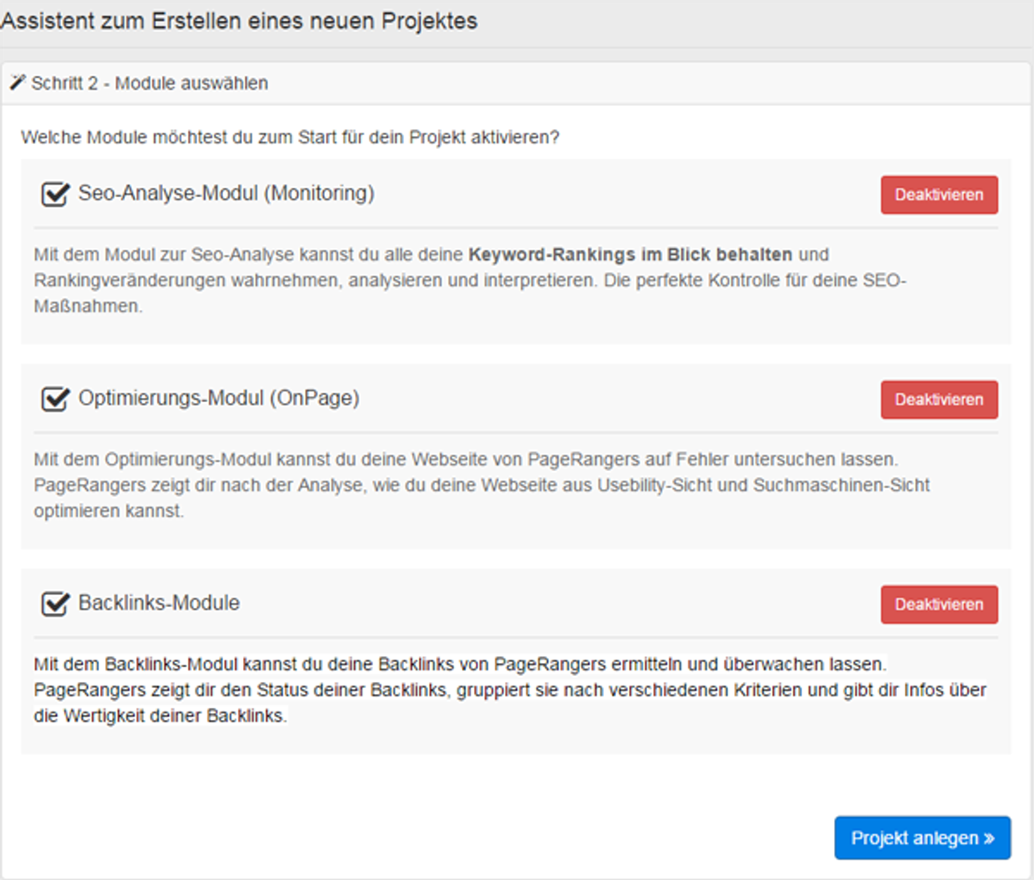
Task: Uncheck the Backlinks-Module checkbox
Action: (x=55, y=604)
